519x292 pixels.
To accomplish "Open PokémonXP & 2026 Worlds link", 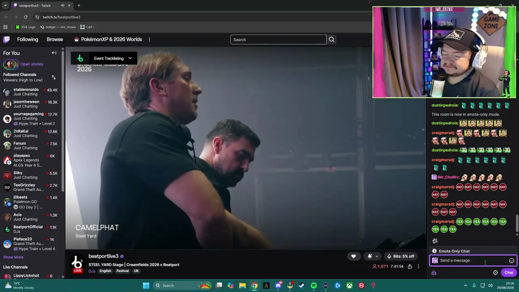I will pos(108,39).
